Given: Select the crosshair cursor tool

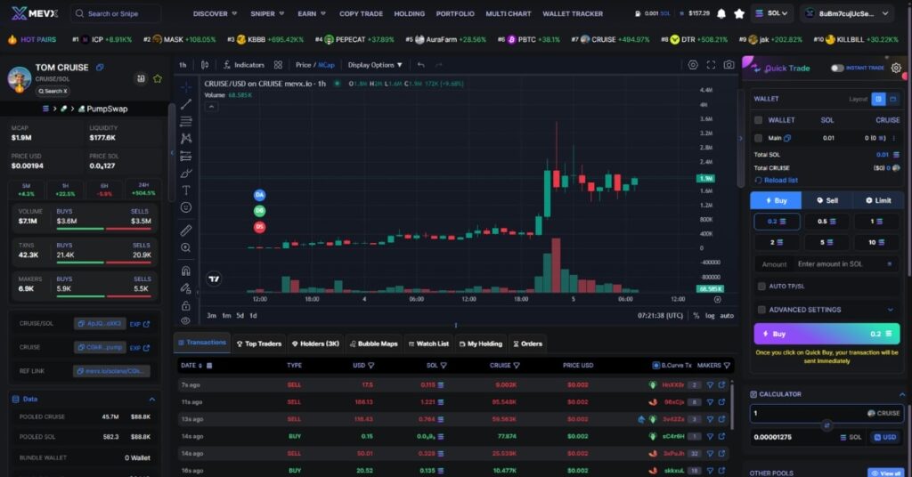Looking at the screenshot, I should [185, 87].
